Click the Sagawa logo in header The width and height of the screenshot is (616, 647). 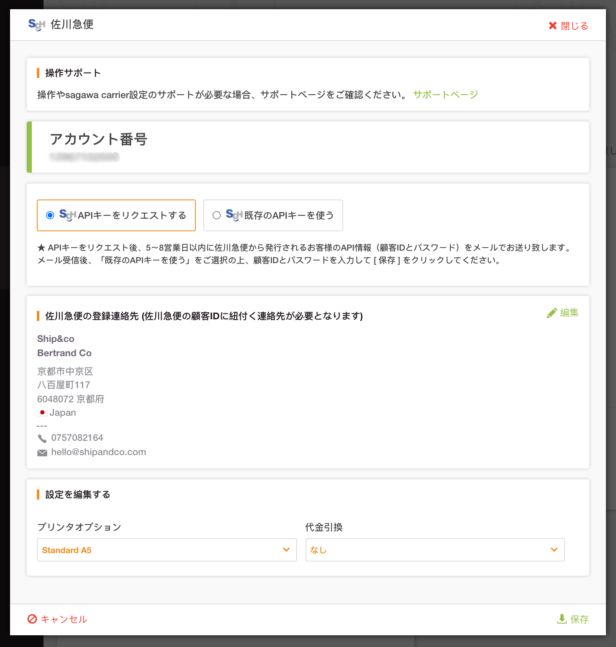[36, 25]
